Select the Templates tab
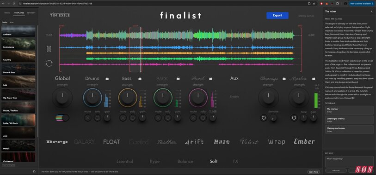 [x=19, y=13]
